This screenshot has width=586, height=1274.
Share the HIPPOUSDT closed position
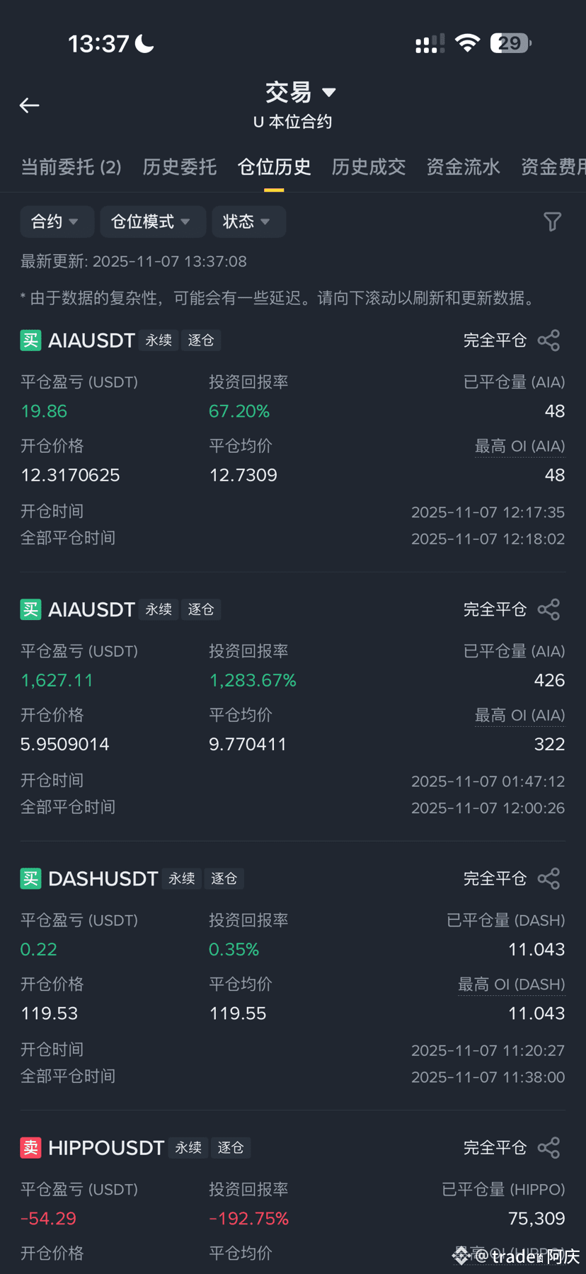(x=548, y=1147)
